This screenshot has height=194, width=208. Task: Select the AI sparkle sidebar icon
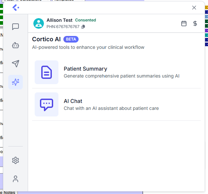[x=16, y=82]
